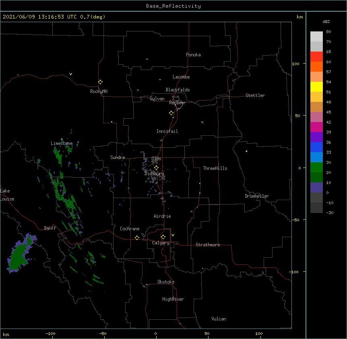Click the Calgary city label
This screenshot has height=339, width=347.
(161, 243)
